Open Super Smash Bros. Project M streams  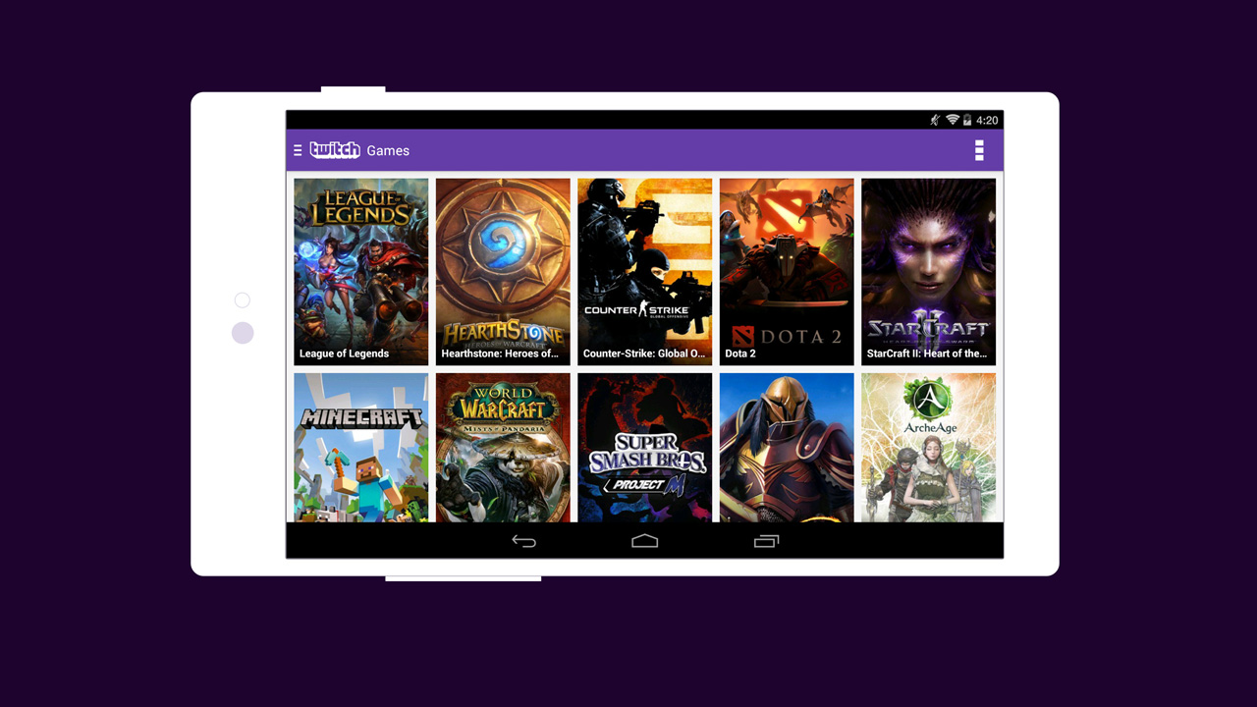[x=644, y=447]
